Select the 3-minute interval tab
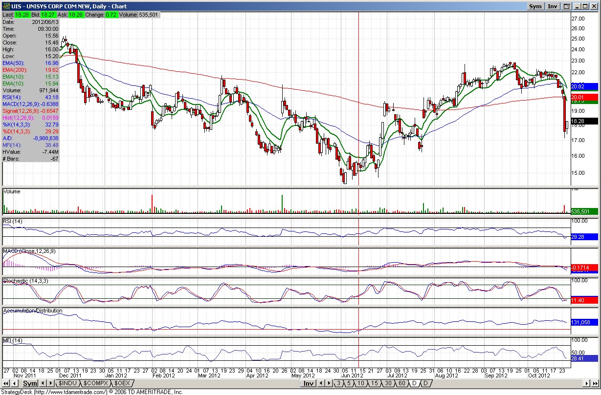 tap(338, 384)
